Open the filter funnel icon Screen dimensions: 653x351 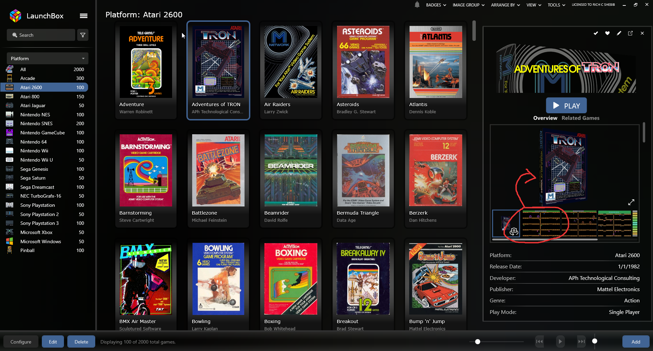[83, 35]
